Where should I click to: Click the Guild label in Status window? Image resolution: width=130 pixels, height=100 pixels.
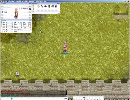pyautogui.click(x=15, y=31)
